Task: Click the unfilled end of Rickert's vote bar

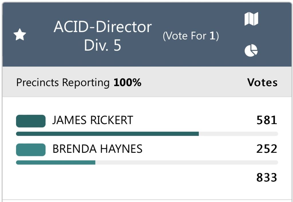Action: 238,134
